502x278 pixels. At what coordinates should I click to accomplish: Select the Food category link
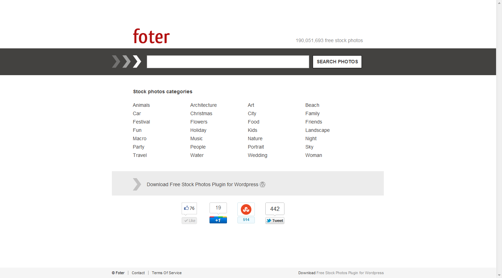(253, 122)
